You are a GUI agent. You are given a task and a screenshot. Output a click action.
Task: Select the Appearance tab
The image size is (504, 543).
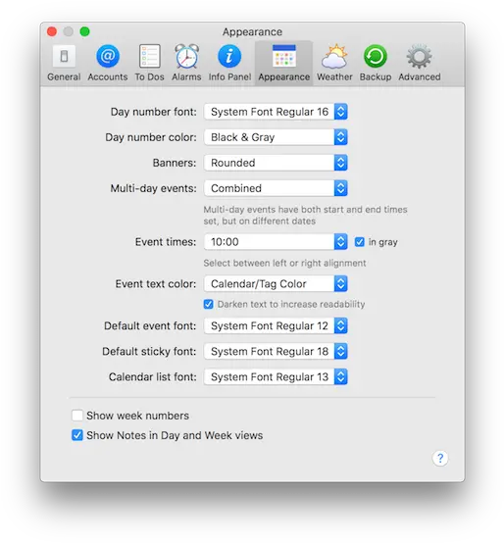283,63
